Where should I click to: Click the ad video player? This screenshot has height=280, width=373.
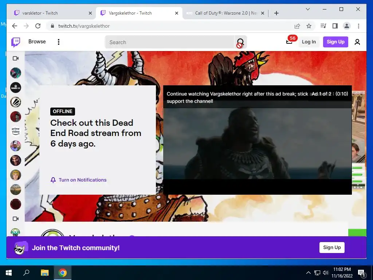click(258, 140)
